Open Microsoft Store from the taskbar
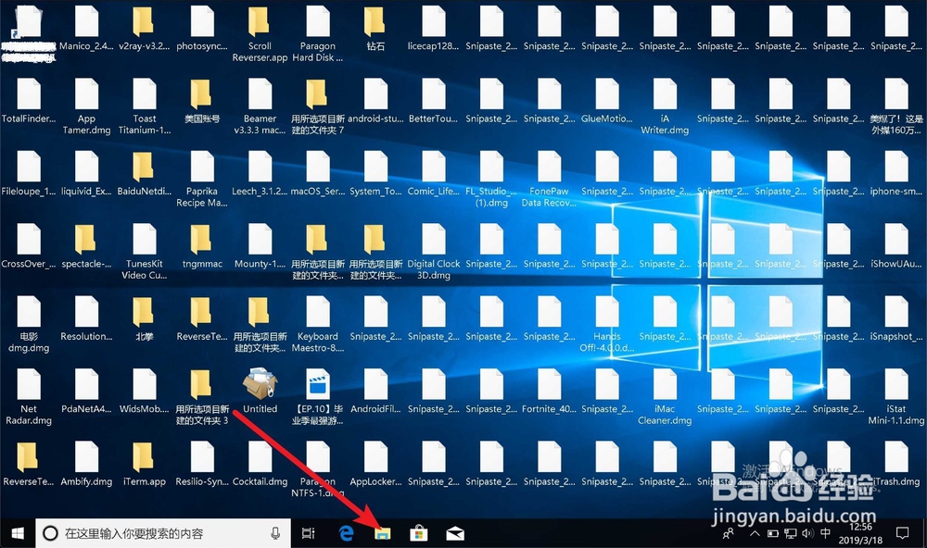The image size is (927, 548). (x=419, y=534)
